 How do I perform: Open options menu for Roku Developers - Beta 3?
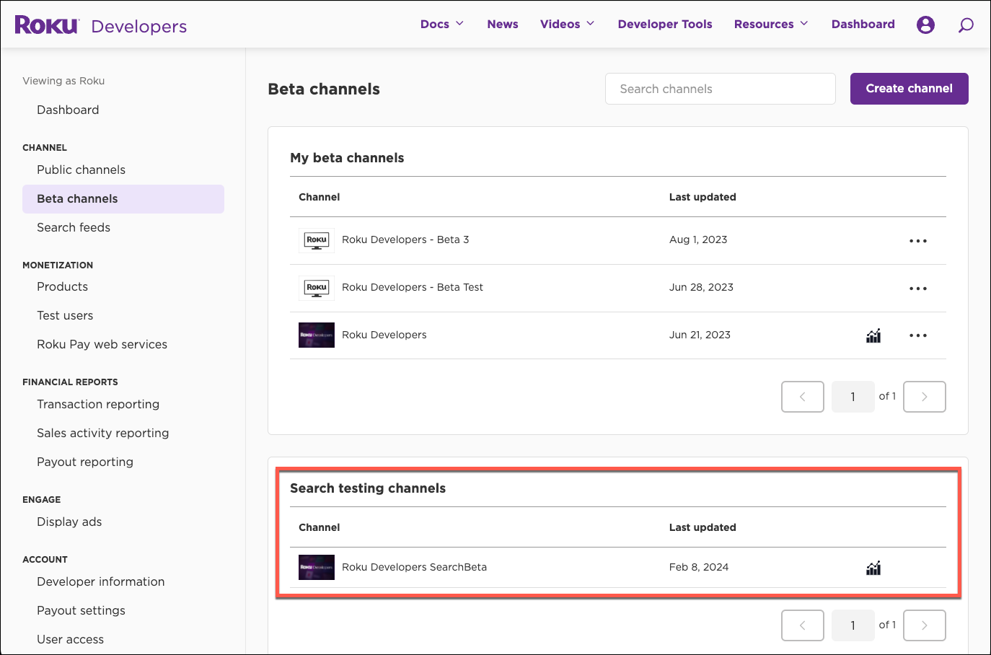(x=917, y=240)
